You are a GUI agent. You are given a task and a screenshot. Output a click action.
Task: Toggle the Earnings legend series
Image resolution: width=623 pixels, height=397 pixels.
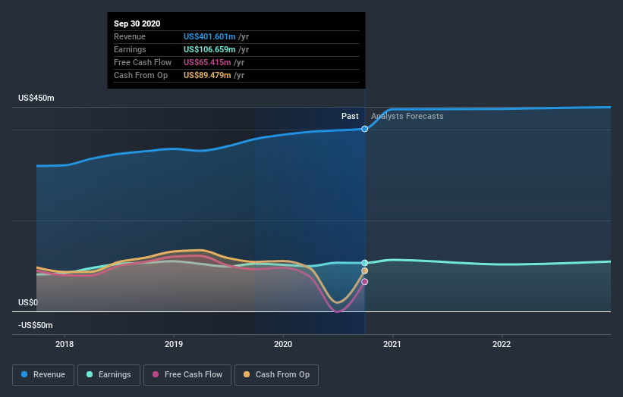pyautogui.click(x=109, y=375)
